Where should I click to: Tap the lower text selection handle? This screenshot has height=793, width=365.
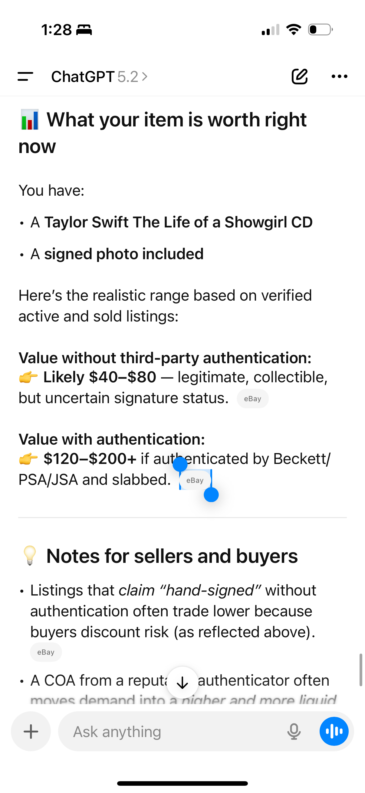tap(211, 495)
